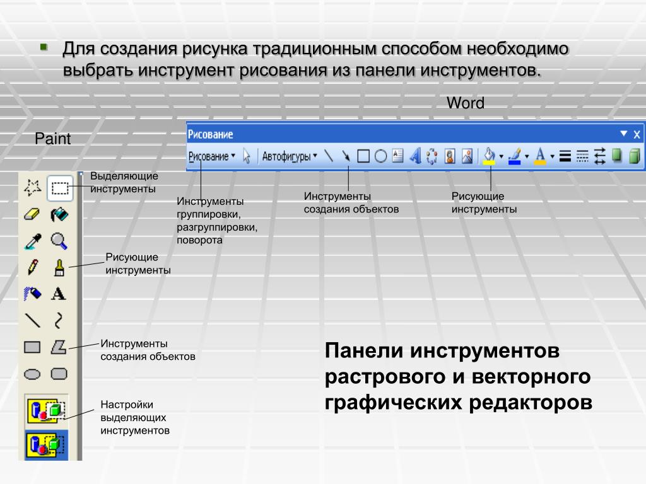Apply the yellow Fill Color bucket
The height and width of the screenshot is (484, 646).
coord(489,156)
